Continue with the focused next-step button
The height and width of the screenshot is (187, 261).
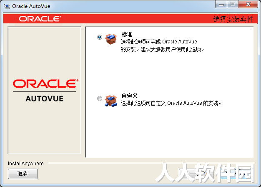pos(236,174)
